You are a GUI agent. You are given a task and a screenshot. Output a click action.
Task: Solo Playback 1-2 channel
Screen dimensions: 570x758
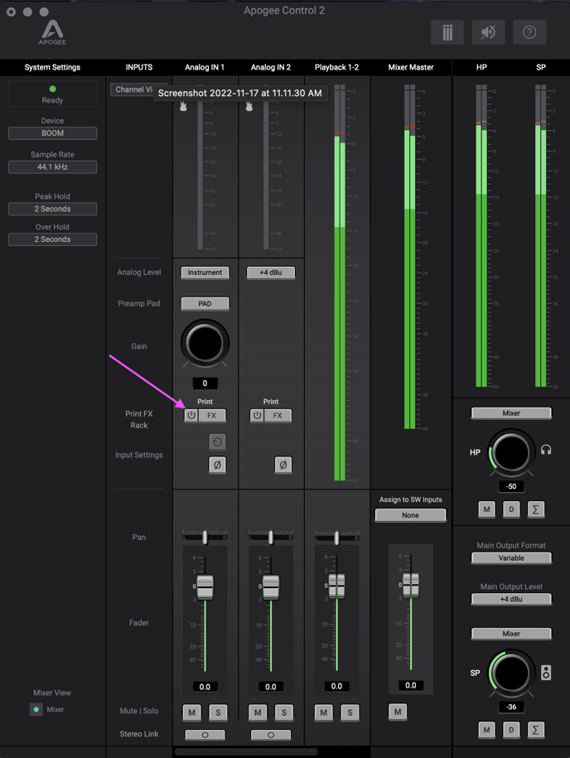point(350,712)
